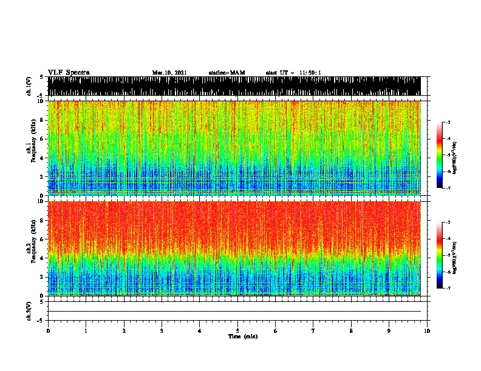The height and width of the screenshot is (371, 481).
Task: Click the "-5" tick on ch.1(V) axis
Action: coord(41,96)
